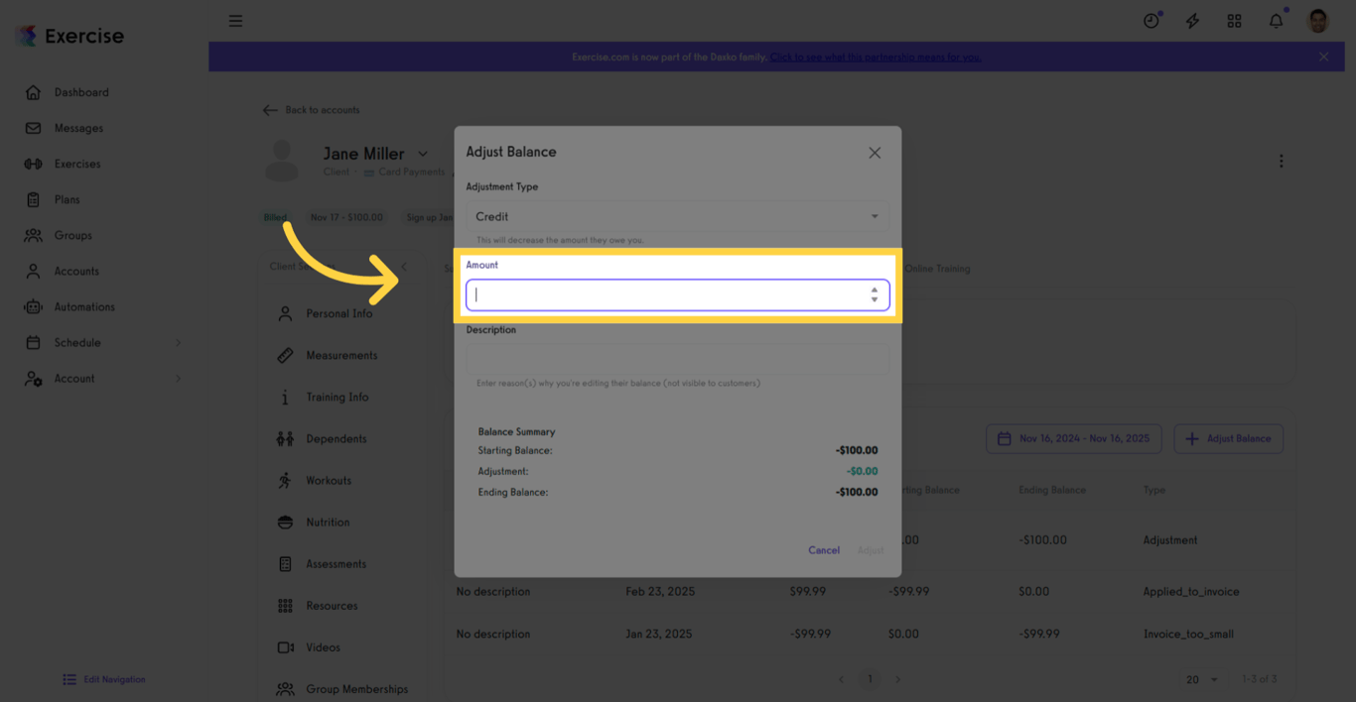Open the lightning bolt quick actions icon
The image size is (1356, 702).
pos(1193,21)
